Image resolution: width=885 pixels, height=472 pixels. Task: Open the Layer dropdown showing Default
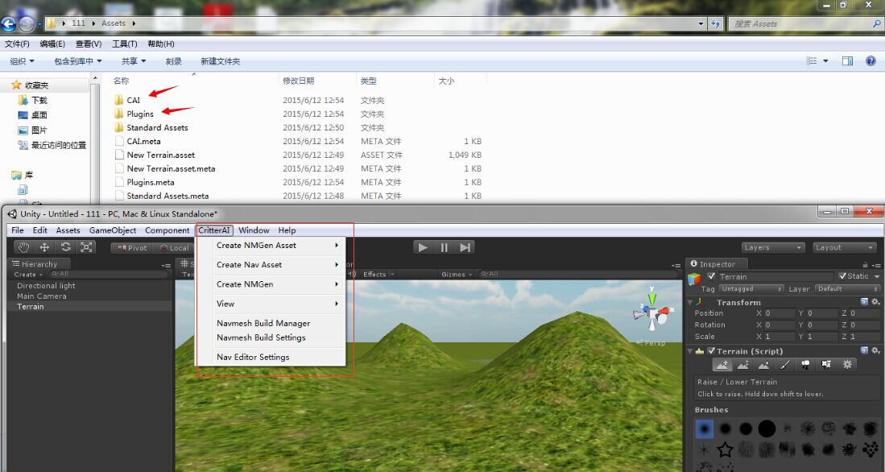click(x=848, y=288)
